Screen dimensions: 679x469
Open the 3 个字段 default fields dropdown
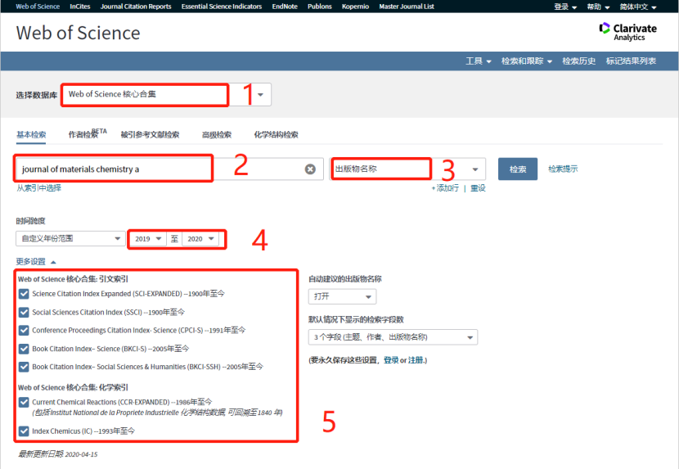coord(393,337)
